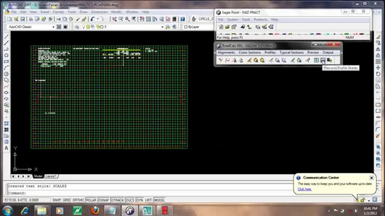The image size is (385, 216).
Task: Click the next-tab arrow beside Model tab
Action: point(23,176)
